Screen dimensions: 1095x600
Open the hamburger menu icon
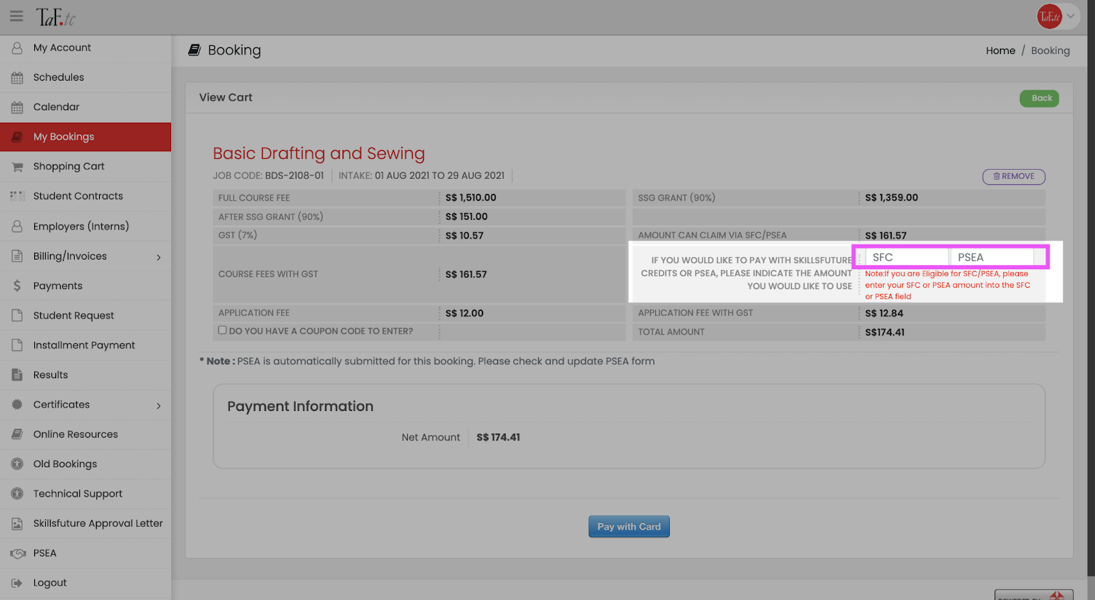click(x=16, y=16)
